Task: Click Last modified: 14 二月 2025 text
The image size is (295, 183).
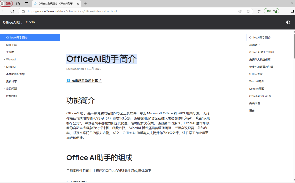Action: (x=84, y=69)
